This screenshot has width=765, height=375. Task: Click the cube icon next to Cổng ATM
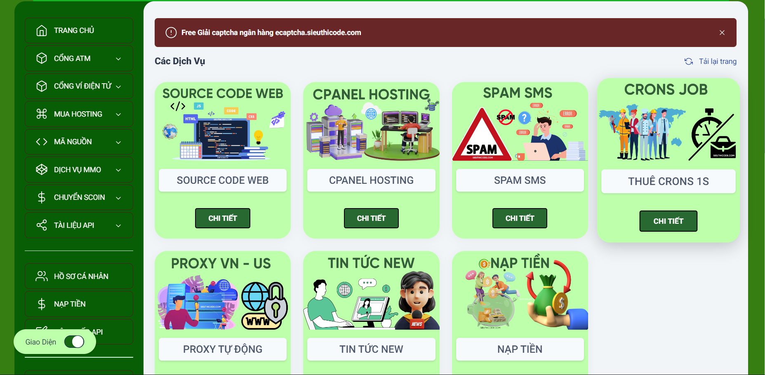click(42, 59)
